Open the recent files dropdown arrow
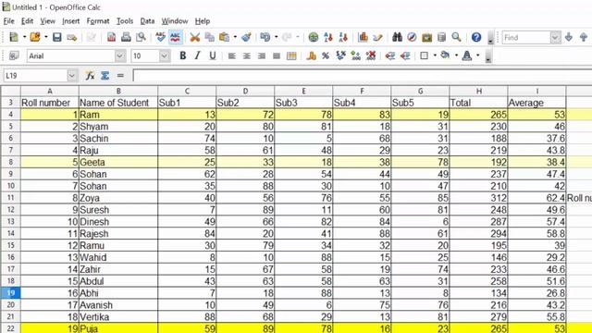This screenshot has height=333, width=592. [45, 37]
